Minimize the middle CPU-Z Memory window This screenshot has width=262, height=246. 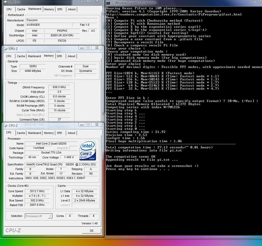point(82,48)
